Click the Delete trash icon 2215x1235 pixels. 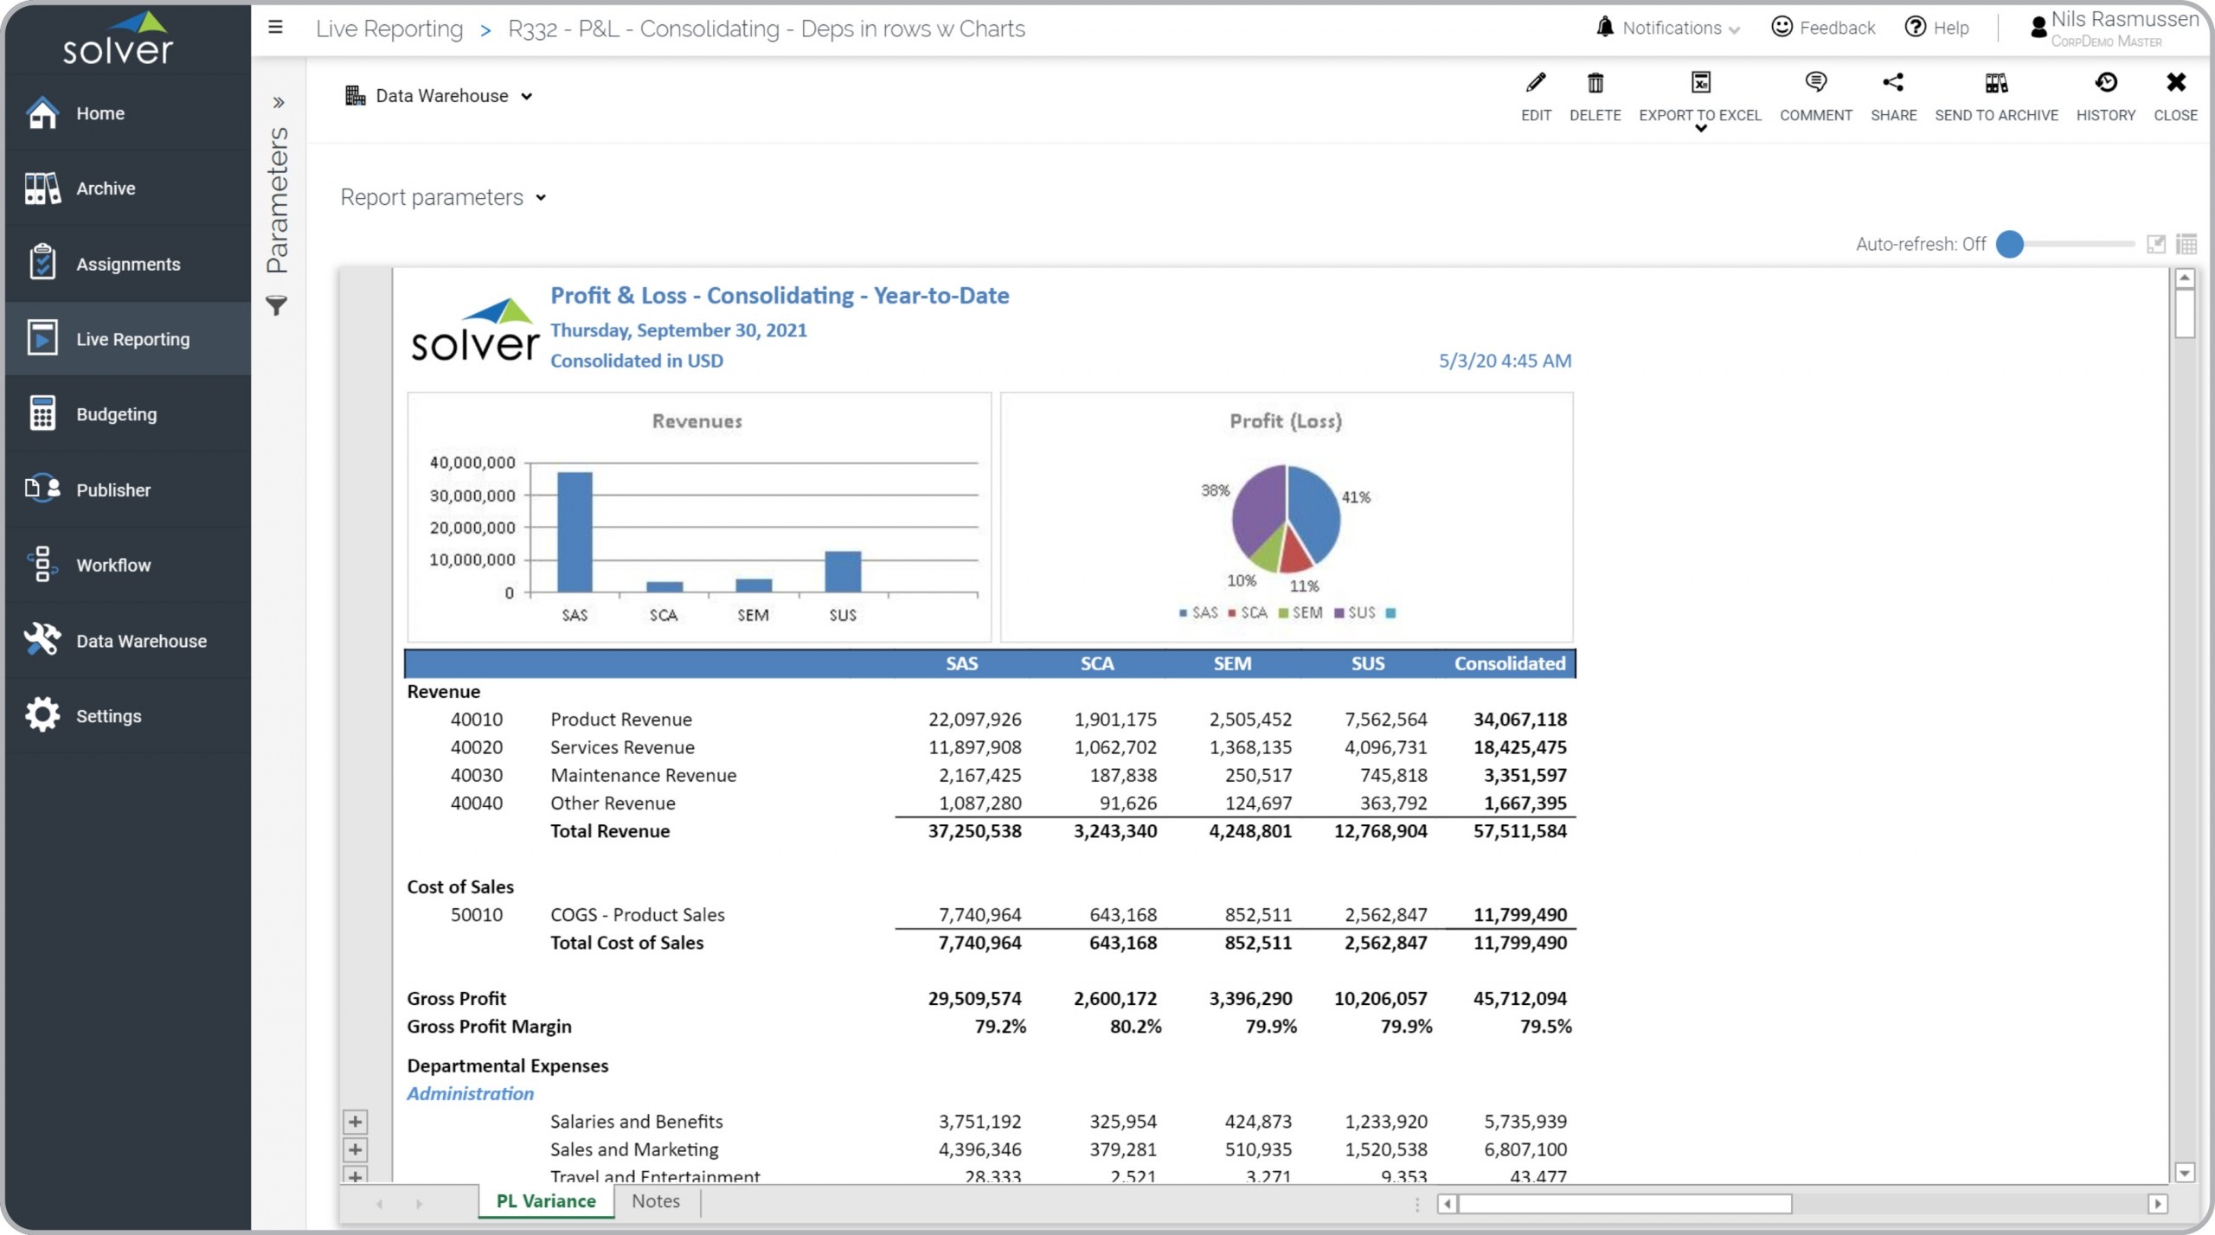pos(1595,84)
